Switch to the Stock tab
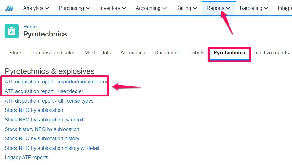This screenshot has width=292, height=165. tap(16, 53)
